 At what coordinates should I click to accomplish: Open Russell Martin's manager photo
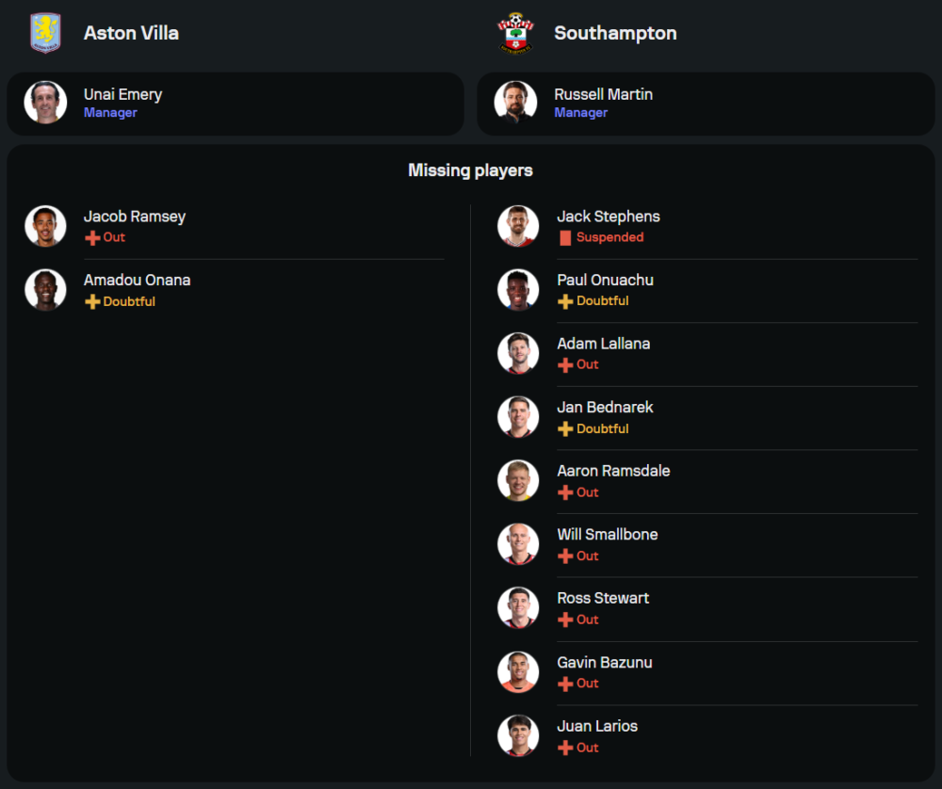tap(515, 103)
